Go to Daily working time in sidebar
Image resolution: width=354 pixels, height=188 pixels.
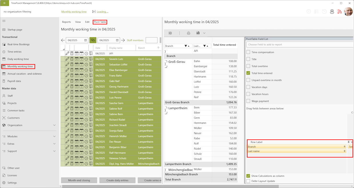pyautogui.click(x=18, y=59)
